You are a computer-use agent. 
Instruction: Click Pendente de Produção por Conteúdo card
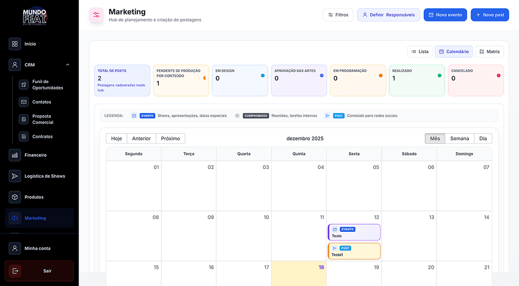click(181, 81)
